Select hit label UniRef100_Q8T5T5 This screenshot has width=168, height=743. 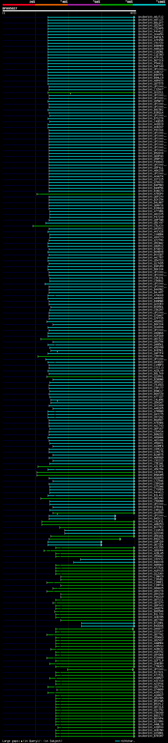[151, 84]
